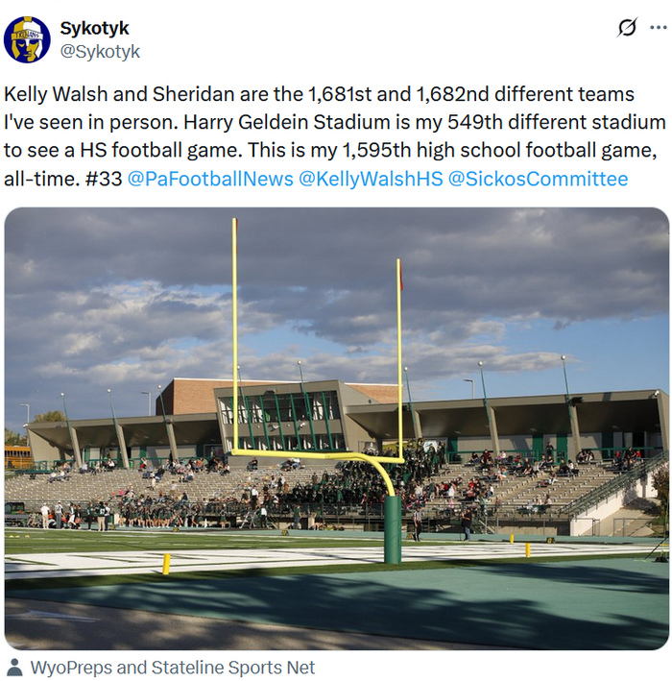This screenshot has height=681, width=672.
Task: Click the @Sykotyk handle
Action: point(100,52)
